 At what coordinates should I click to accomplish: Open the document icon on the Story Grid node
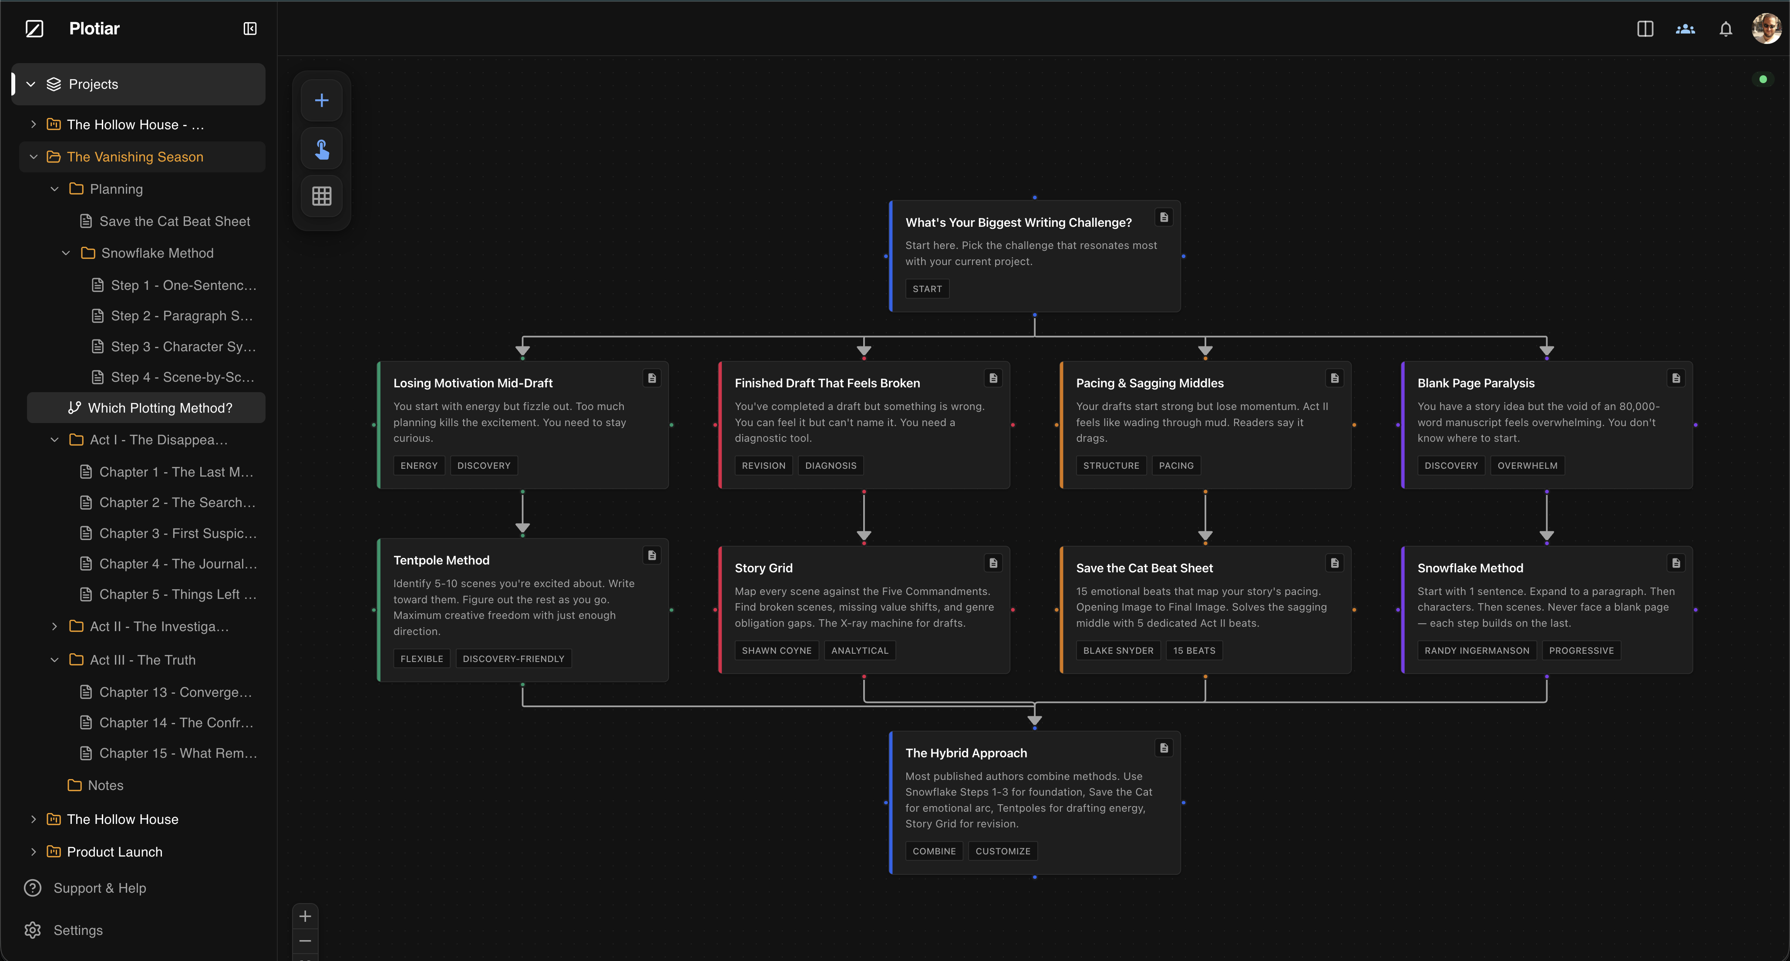click(993, 563)
